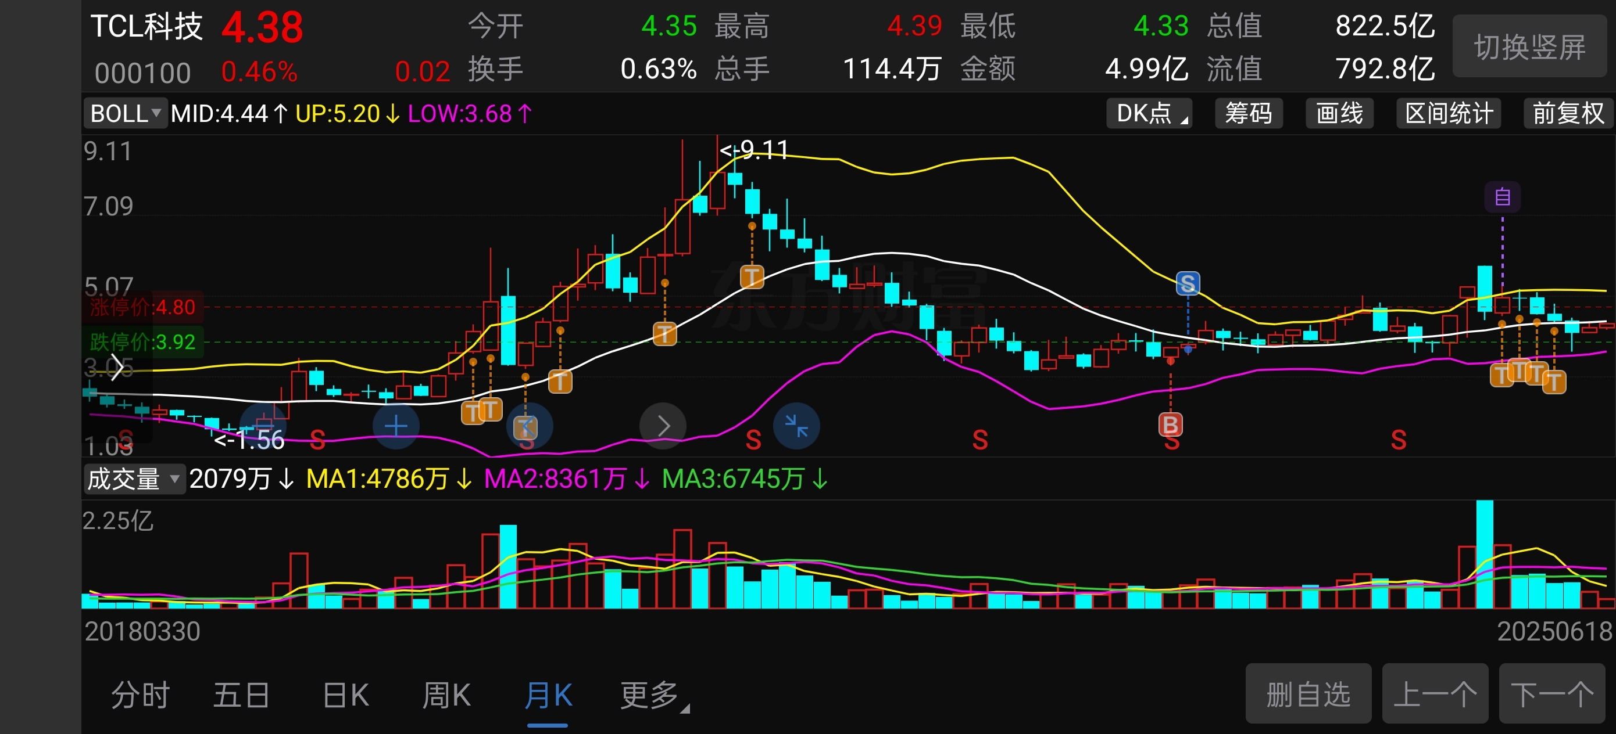Click the tallest cyan volume bar
This screenshot has height=734, width=1616.
point(1484,554)
